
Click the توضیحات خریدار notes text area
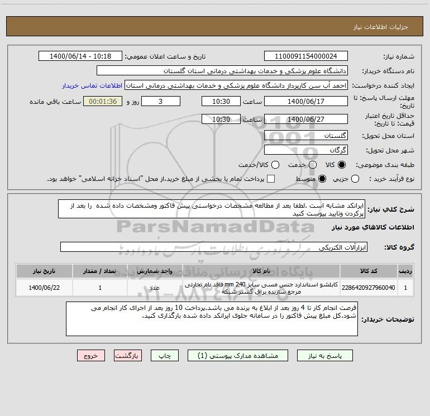[212, 319]
